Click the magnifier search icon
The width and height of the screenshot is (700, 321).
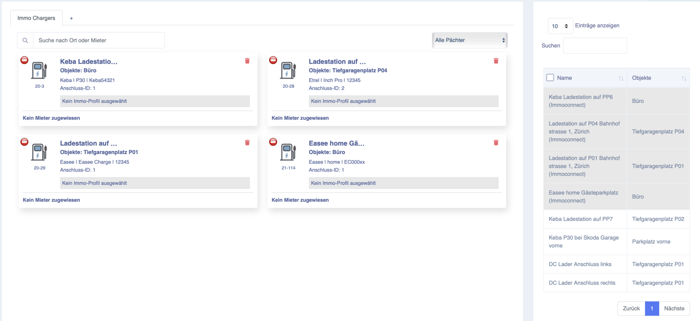tap(25, 40)
